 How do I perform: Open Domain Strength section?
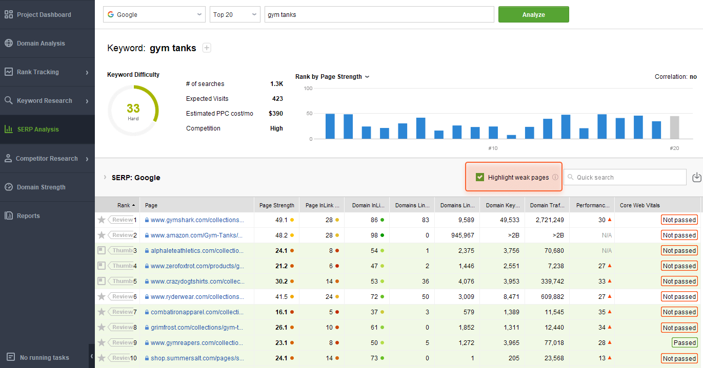[47, 187]
